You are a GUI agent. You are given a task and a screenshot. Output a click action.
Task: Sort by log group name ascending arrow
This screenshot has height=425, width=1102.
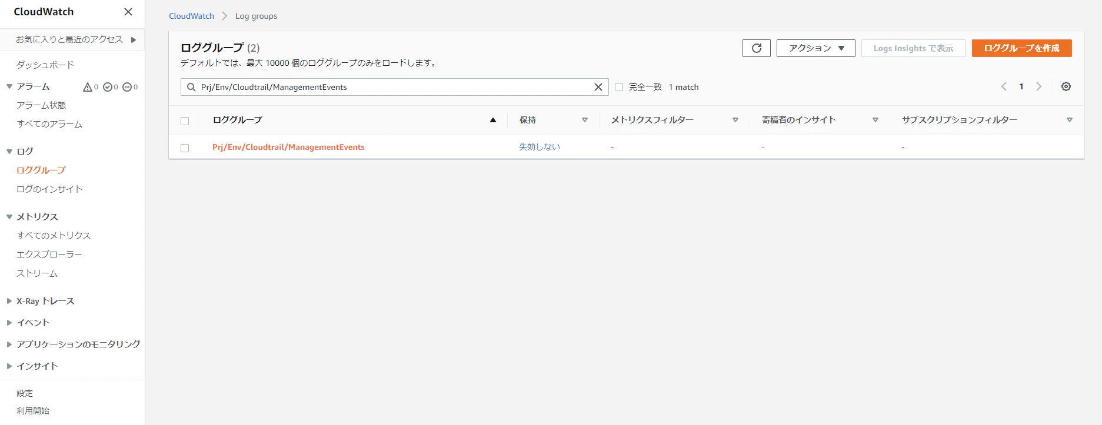493,120
